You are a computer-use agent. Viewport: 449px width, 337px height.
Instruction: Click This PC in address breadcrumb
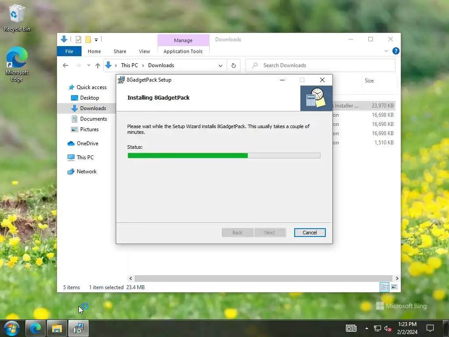(129, 65)
